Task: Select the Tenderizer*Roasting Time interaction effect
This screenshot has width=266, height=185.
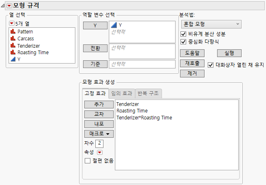Action: pos(144,118)
